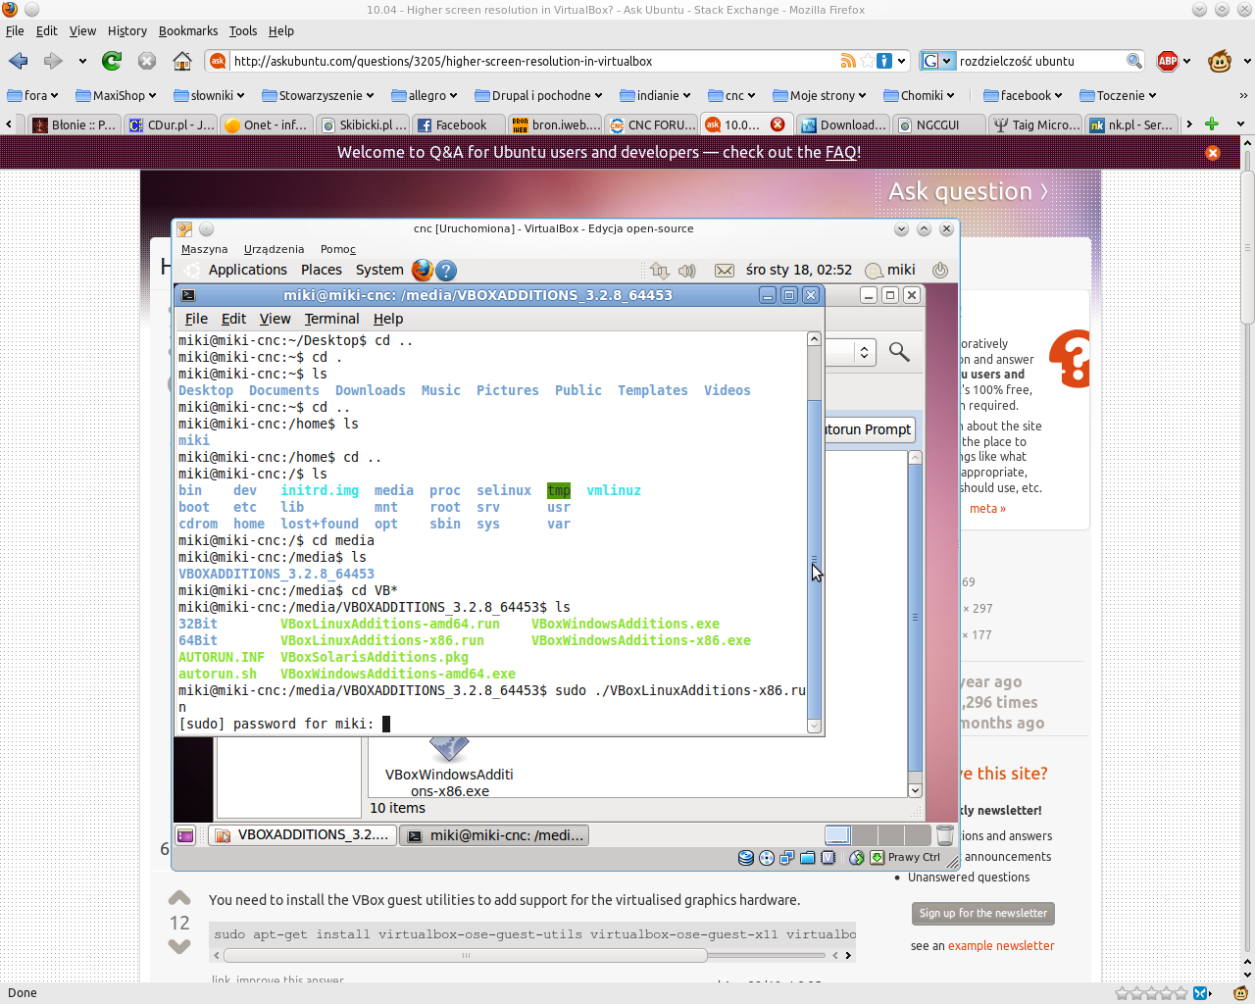Open VirtualBox Maszyna menu
Image resolution: width=1255 pixels, height=1004 pixels.
pos(204,249)
